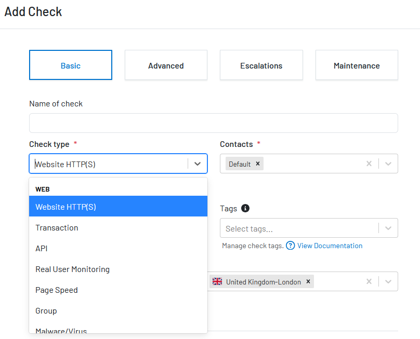This screenshot has width=420, height=339.
Task: Collapse the Check type dropdown arrow
Action: pyautogui.click(x=198, y=164)
